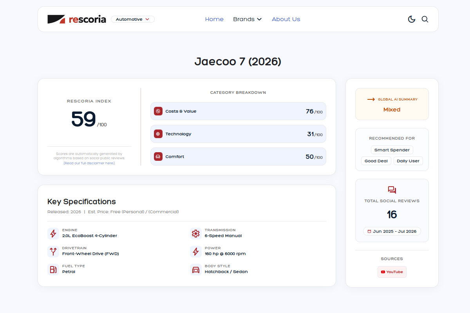Click the 6-Speed Manual value
The image size is (470, 313).
(223, 236)
